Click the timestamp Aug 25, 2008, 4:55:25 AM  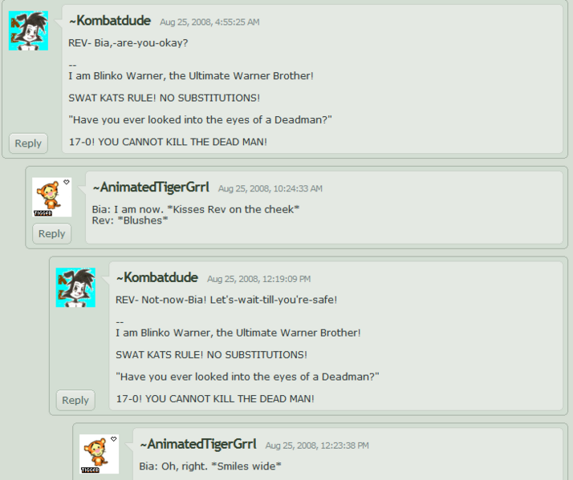(x=209, y=22)
